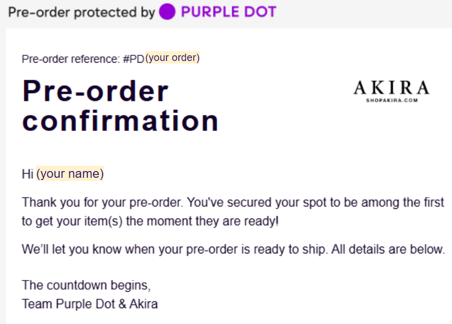The image size is (452, 324).
Task: Click the word 'DOT' in purple branding
Action: [x=260, y=12]
